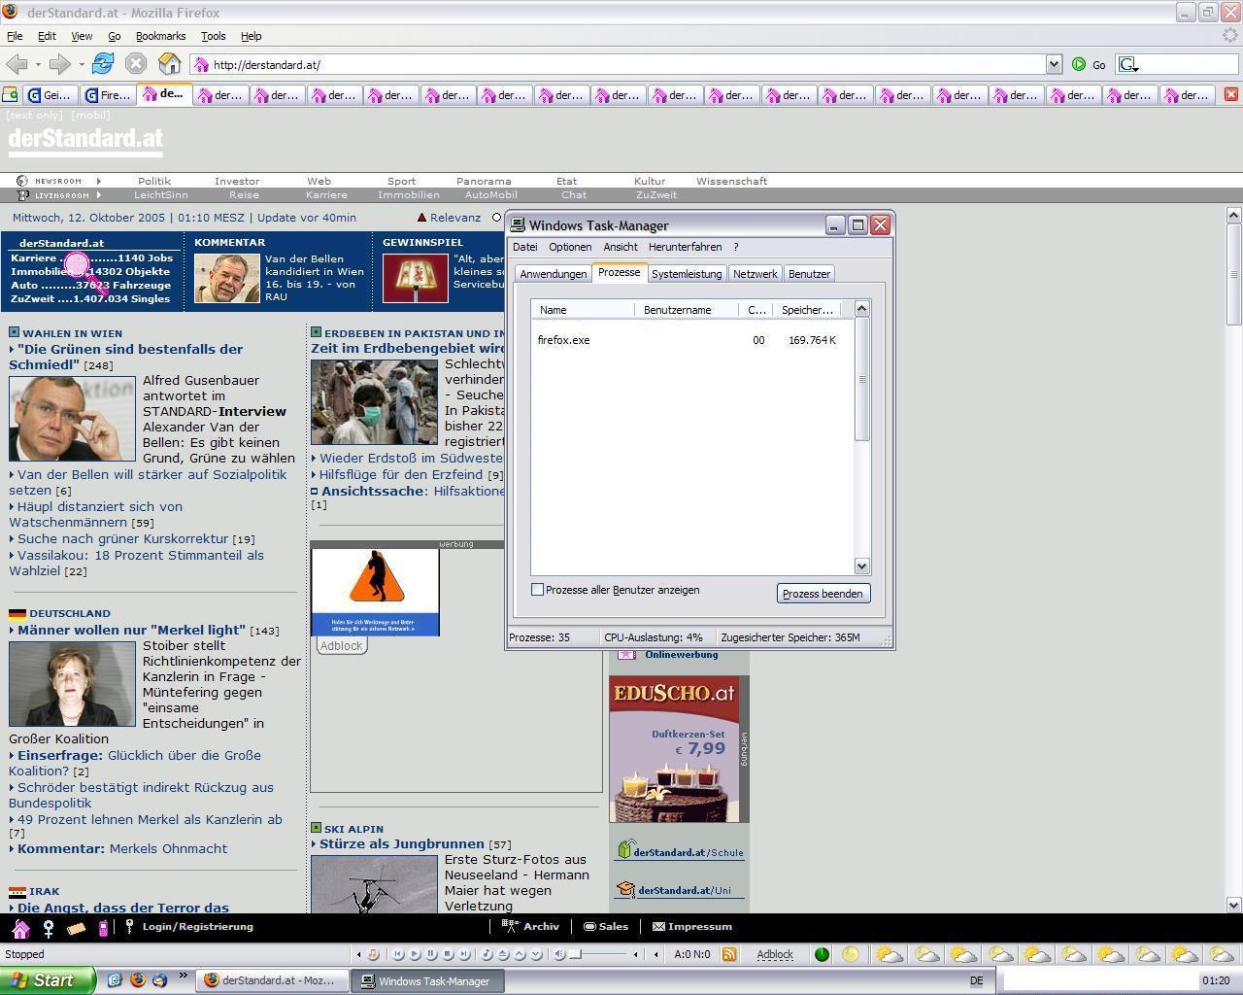
Task: Click the Firefox Forward arrow button
Action: pos(59,64)
